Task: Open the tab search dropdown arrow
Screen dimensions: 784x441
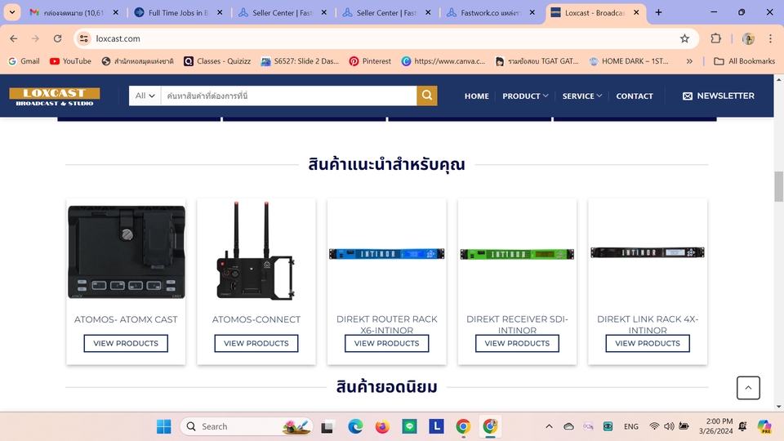Action: tap(12, 12)
